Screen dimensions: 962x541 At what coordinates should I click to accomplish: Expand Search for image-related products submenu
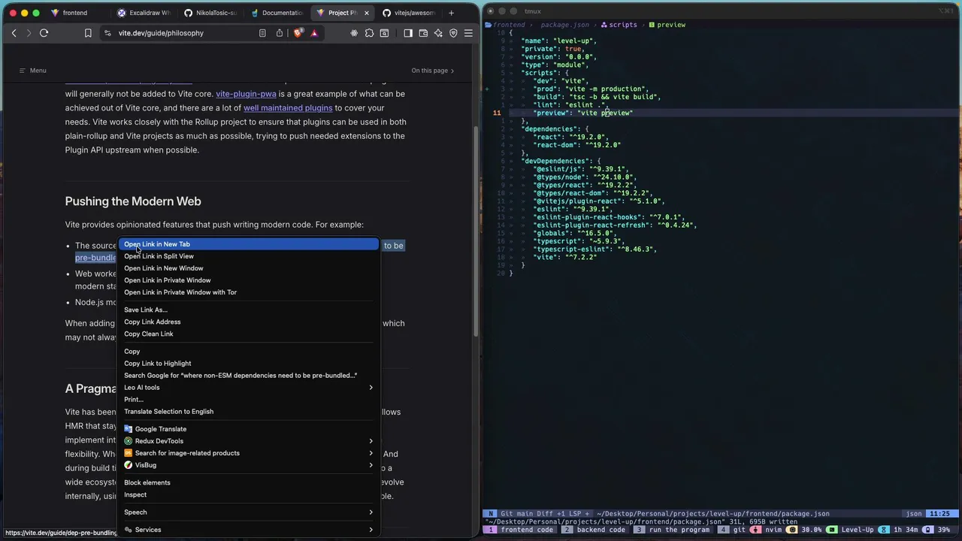[x=250, y=453]
